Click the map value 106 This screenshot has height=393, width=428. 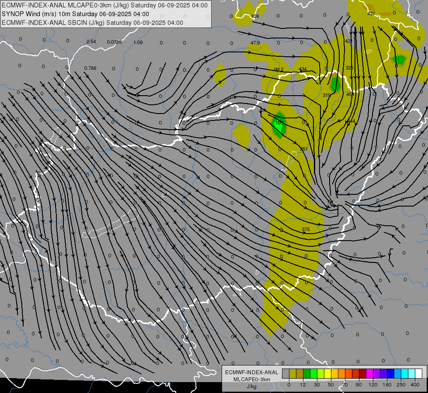click(x=255, y=16)
